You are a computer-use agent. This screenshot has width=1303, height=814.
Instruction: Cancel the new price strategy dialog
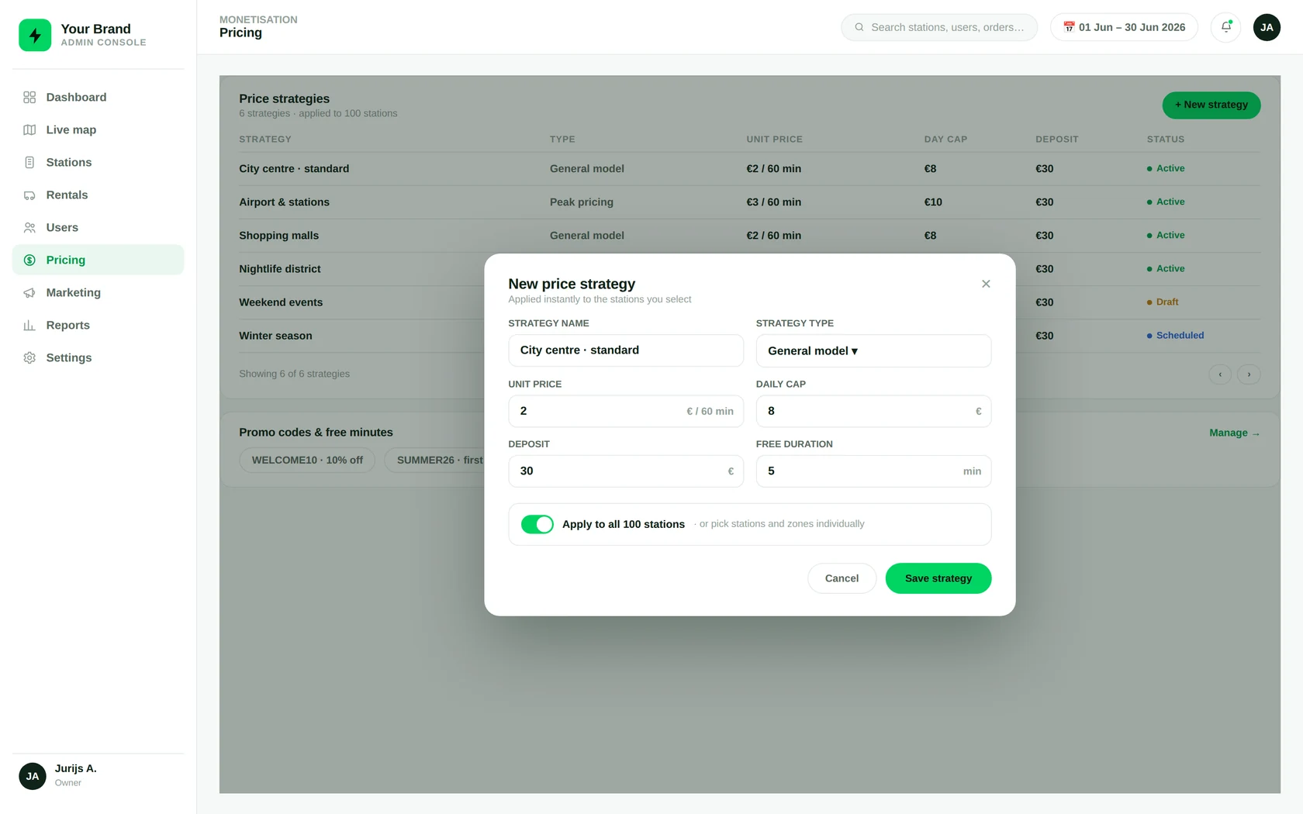pyautogui.click(x=842, y=578)
